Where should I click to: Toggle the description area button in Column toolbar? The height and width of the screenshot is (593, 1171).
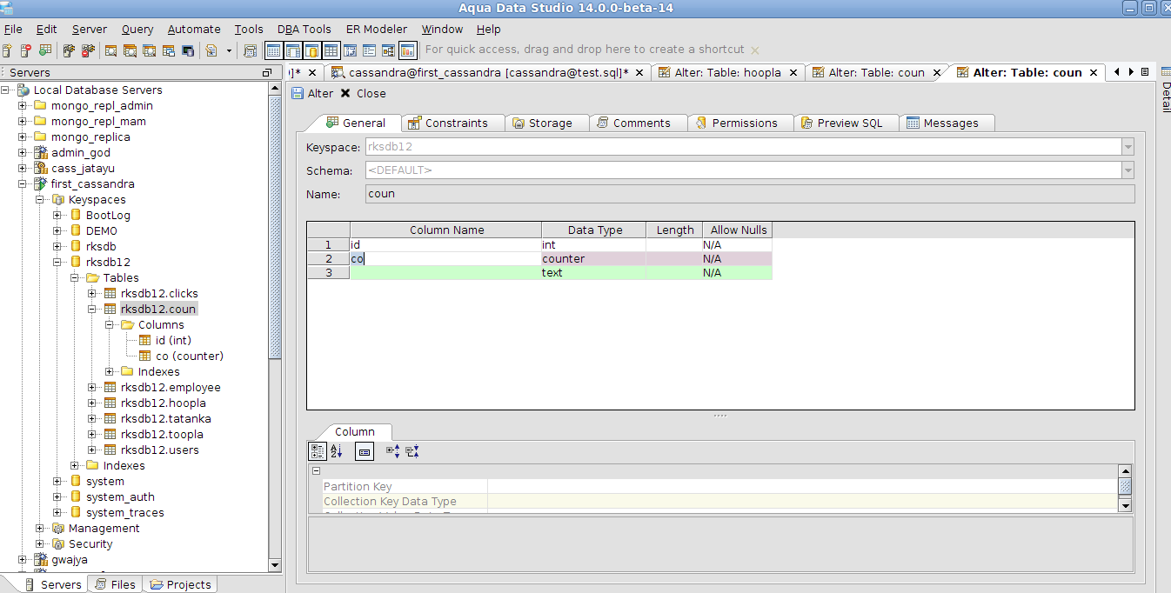(365, 451)
